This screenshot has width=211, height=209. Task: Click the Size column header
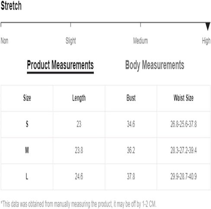pos(27,98)
